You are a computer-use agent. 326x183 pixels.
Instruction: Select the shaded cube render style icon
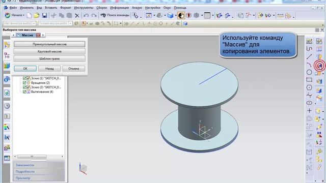(170, 16)
